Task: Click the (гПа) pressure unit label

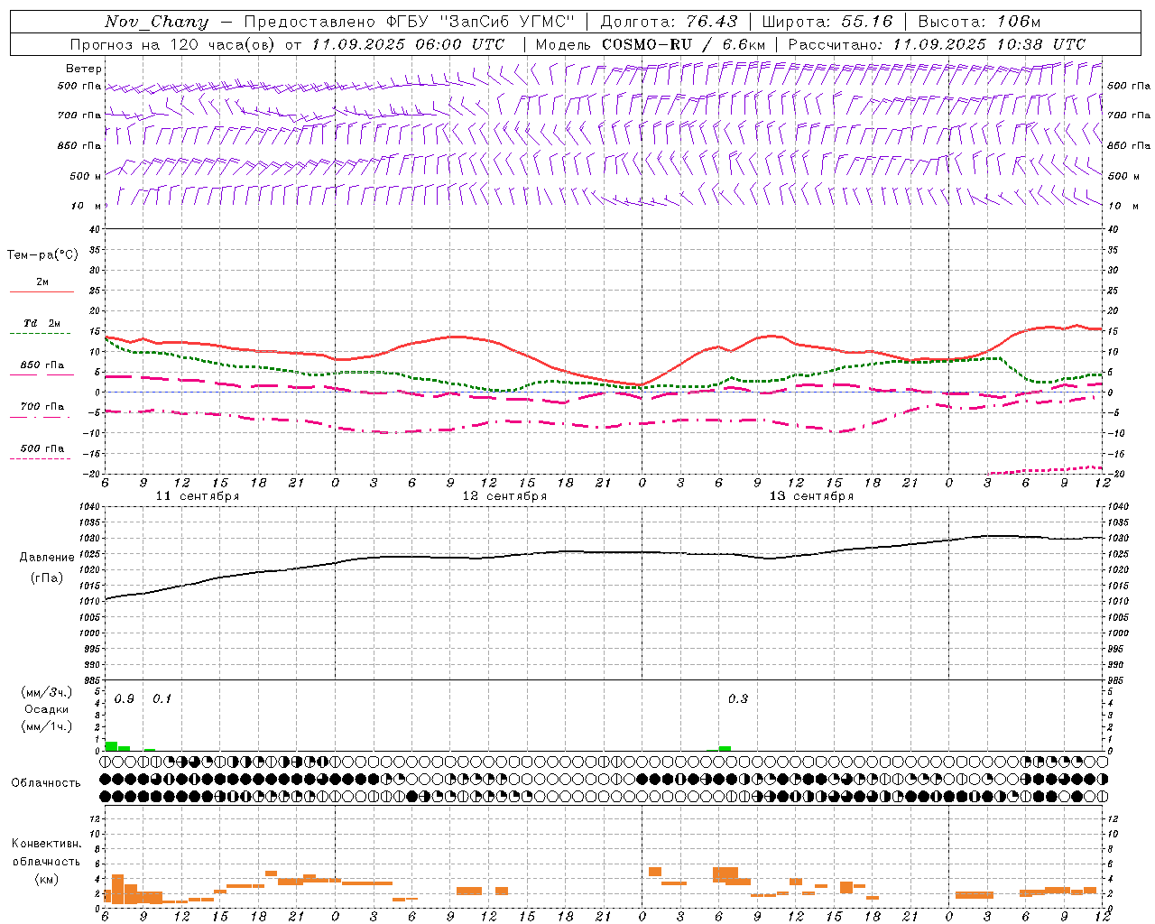Action: 47,578
